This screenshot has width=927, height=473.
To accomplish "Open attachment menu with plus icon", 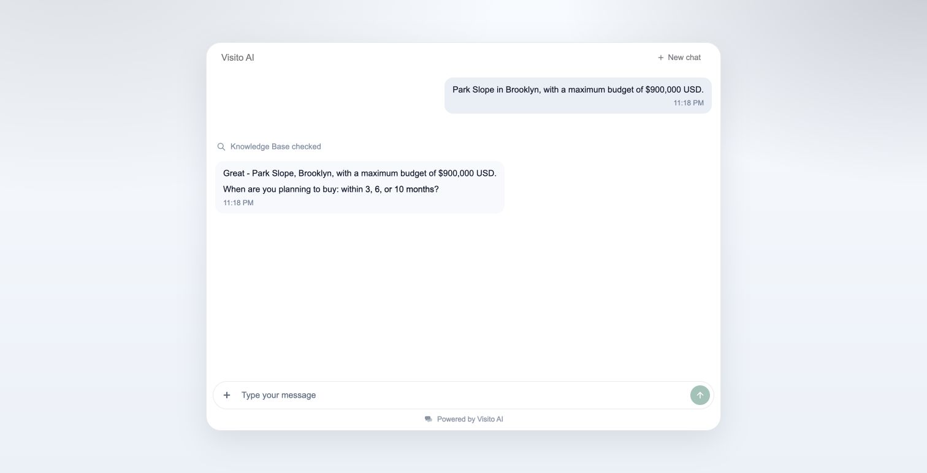I will click(x=227, y=395).
